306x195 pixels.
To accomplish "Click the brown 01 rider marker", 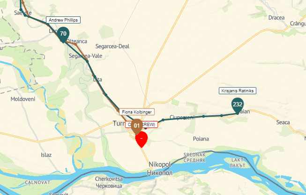I will click(137, 126).
